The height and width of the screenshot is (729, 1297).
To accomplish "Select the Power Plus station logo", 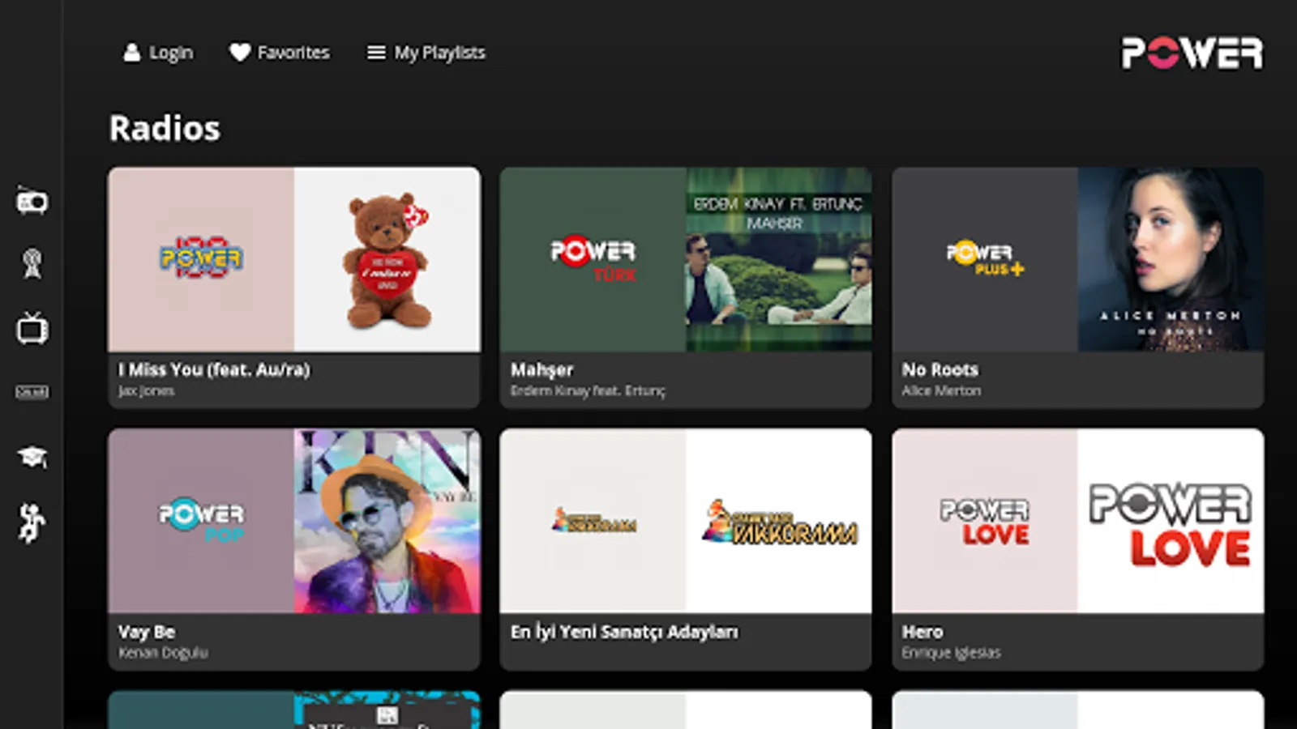I will click(x=985, y=259).
